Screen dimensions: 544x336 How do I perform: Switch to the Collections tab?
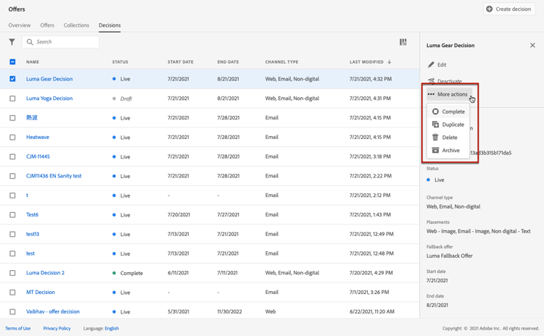76,25
